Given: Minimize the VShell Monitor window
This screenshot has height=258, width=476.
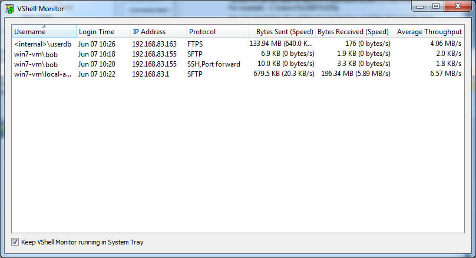Looking at the screenshot, I should [419, 6].
